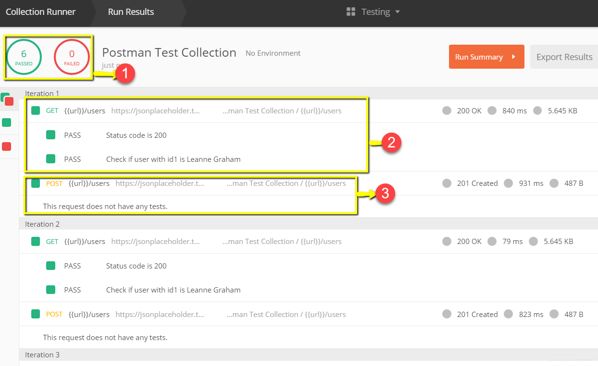Click green square of Iteration 1 POST request
Viewport: 598px width, 366px height.
click(x=36, y=183)
